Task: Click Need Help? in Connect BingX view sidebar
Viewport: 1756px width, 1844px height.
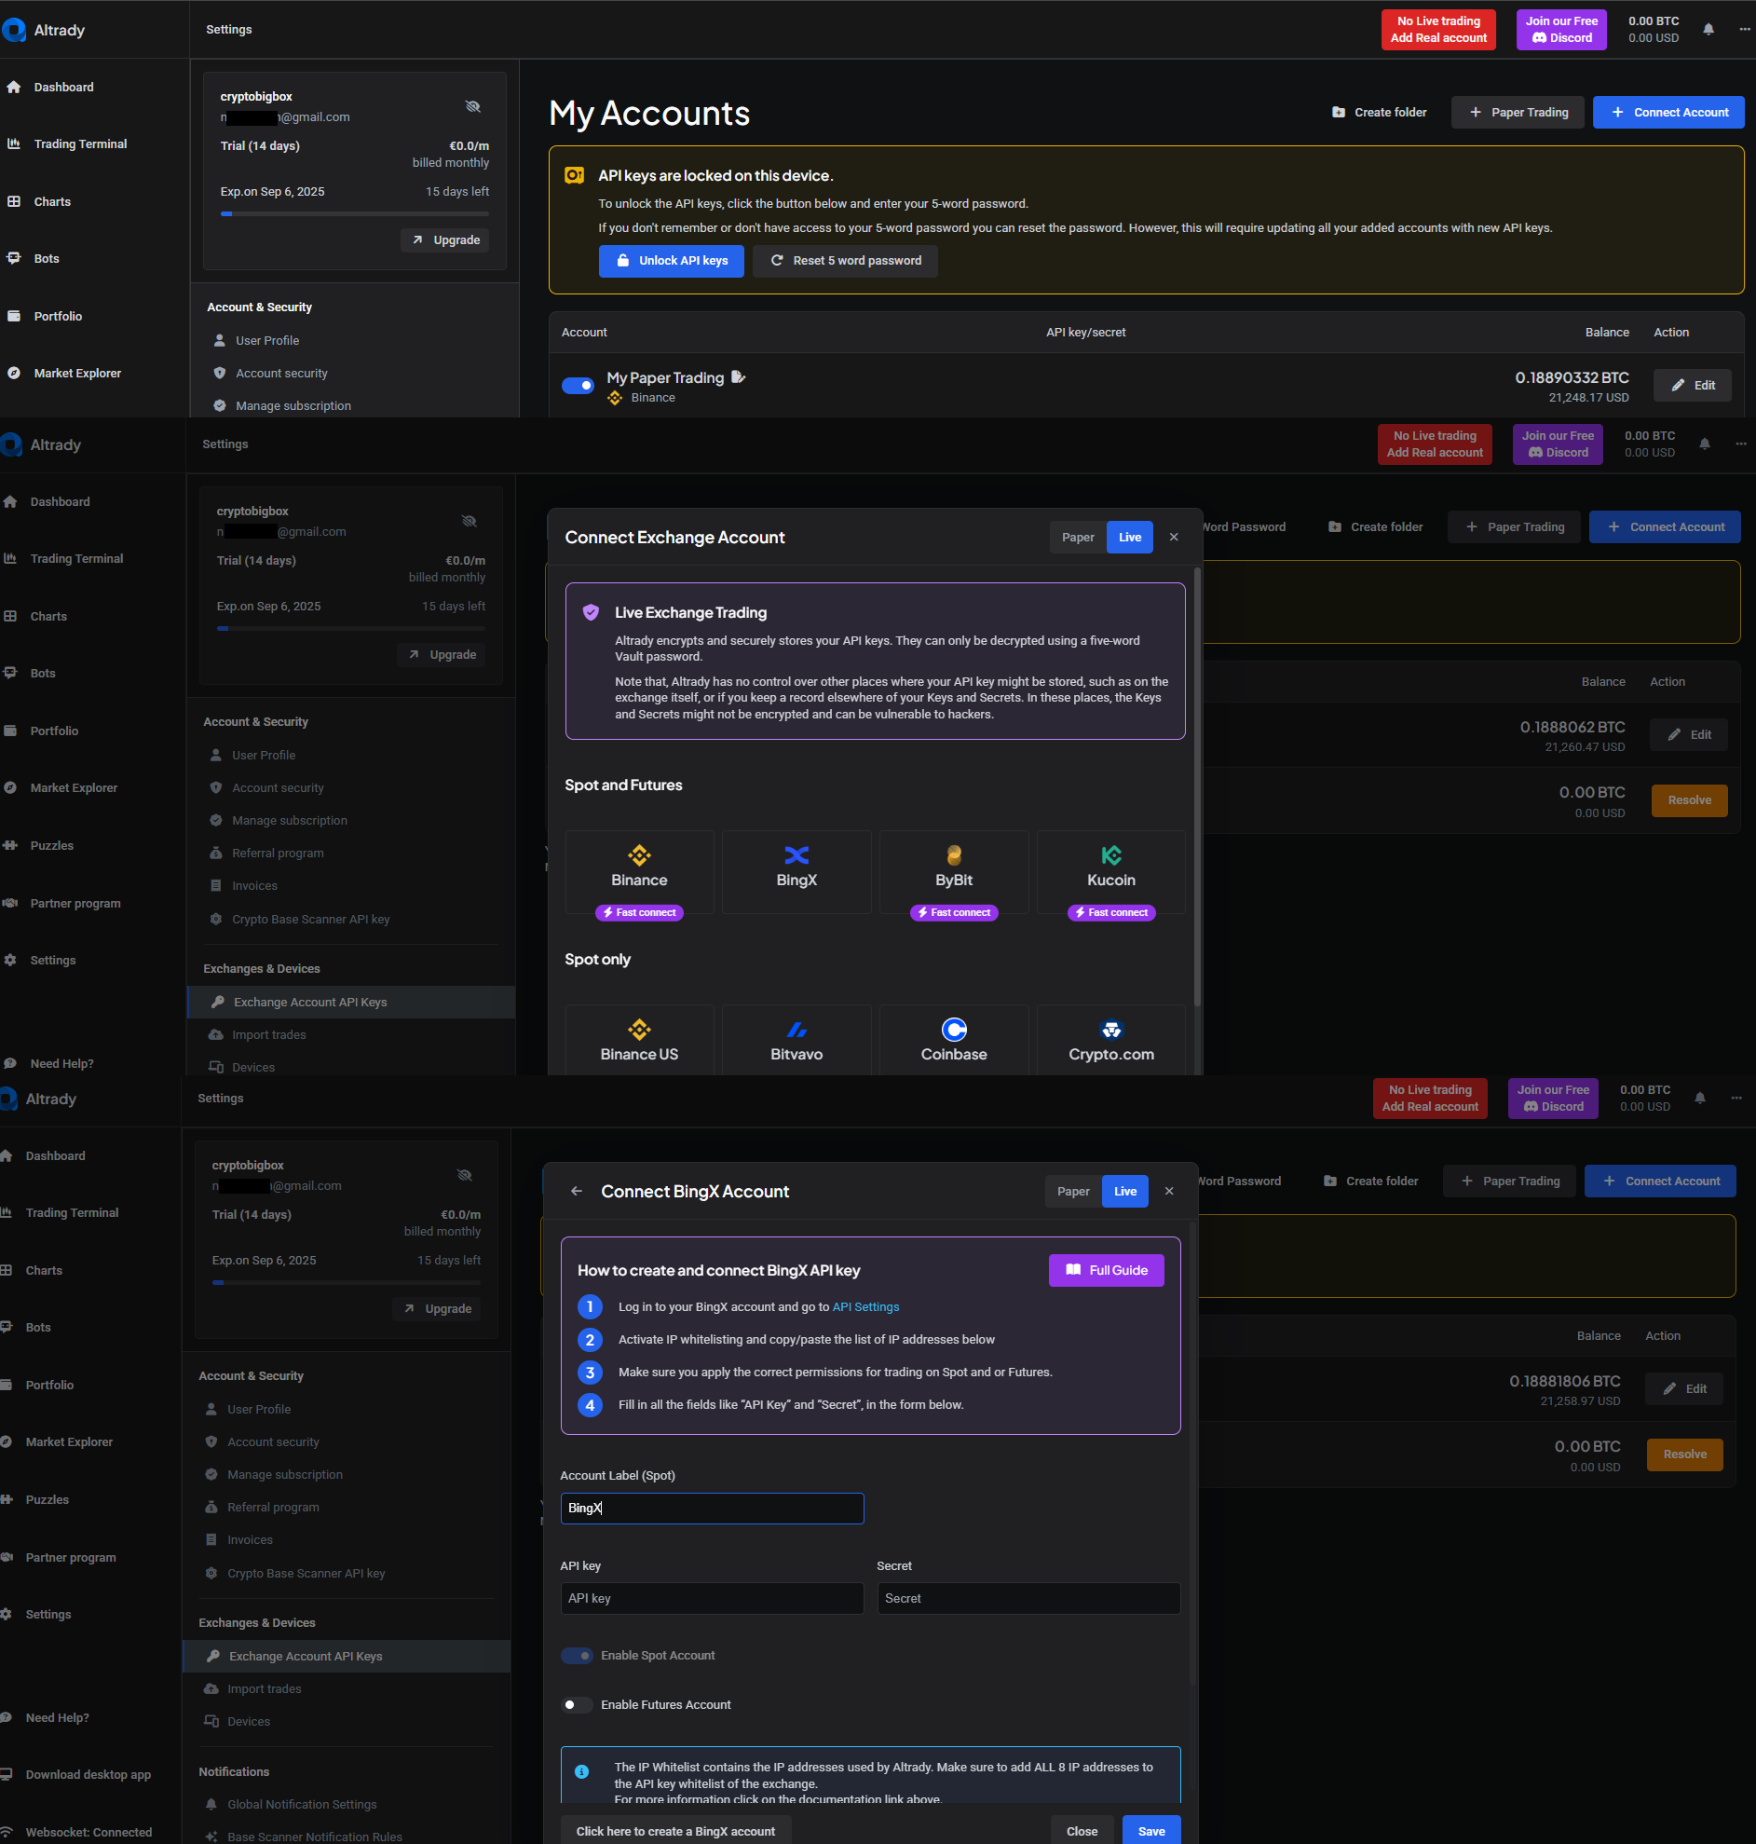Action: pyautogui.click(x=57, y=1718)
